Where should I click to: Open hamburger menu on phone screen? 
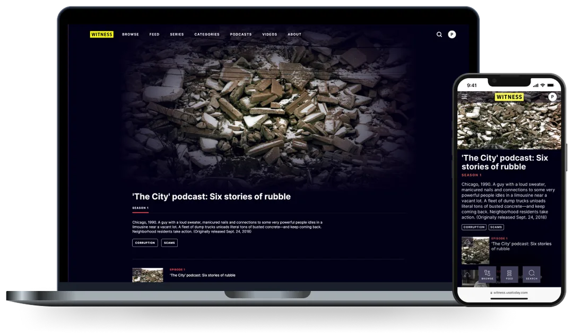coord(464,97)
